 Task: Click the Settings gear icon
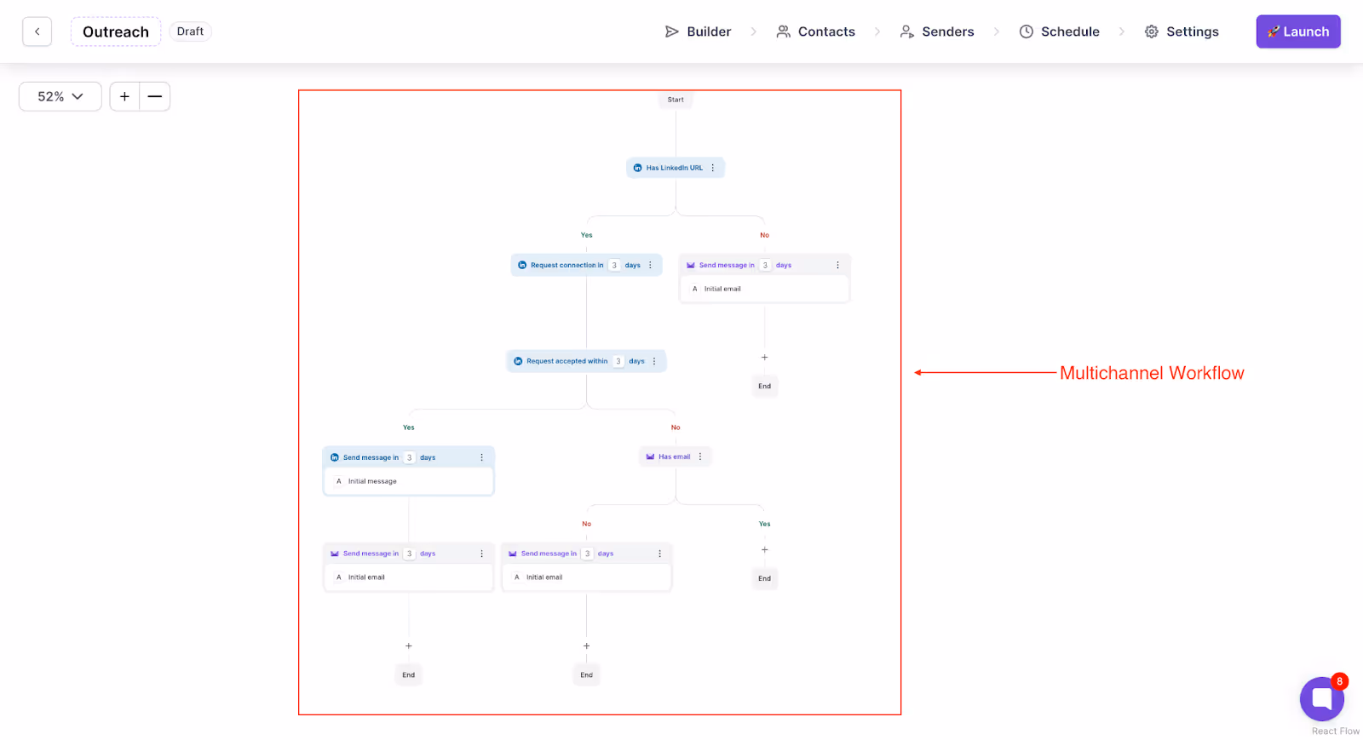1152,32
